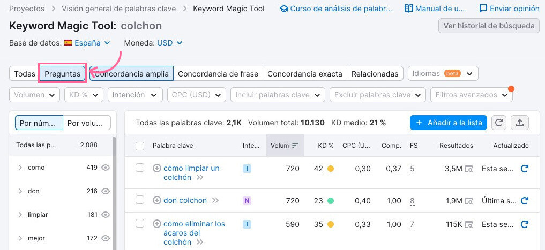This screenshot has height=250, width=545.
Task: Add 'don colchon' via plus icon
Action: (x=157, y=200)
